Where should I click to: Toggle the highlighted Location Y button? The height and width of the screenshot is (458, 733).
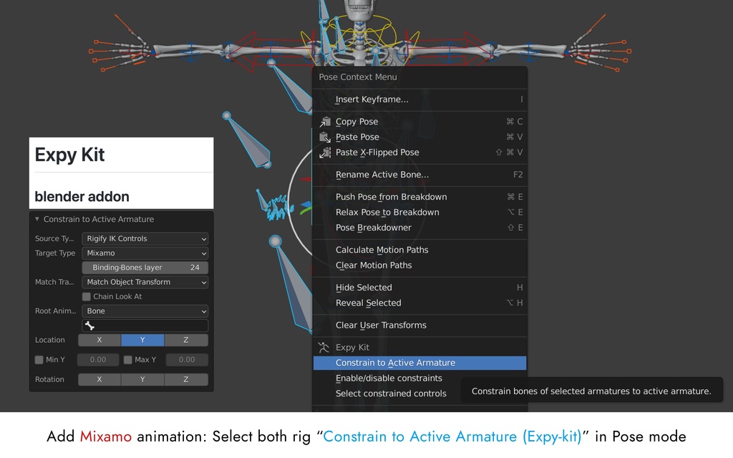[x=142, y=340]
